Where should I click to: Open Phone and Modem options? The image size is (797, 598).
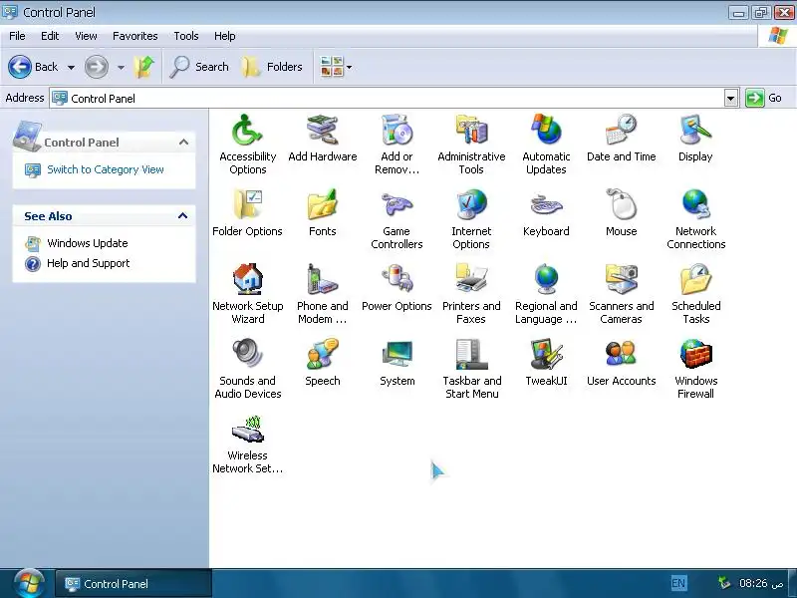pos(322,293)
